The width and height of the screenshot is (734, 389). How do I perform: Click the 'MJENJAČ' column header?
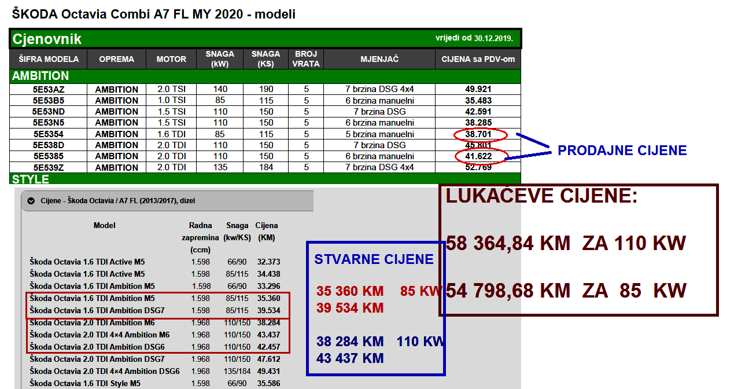click(x=379, y=59)
